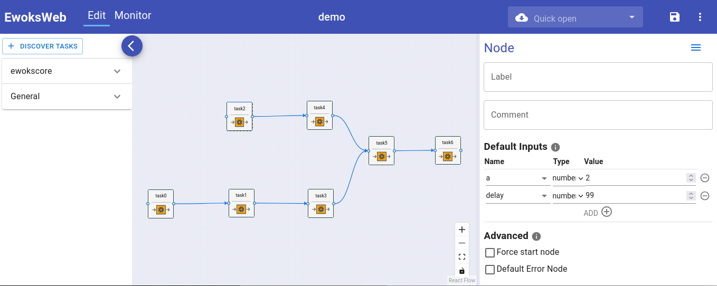This screenshot has width=717, height=286.
Task: Switch to the Monitor tab
Action: 133,16
